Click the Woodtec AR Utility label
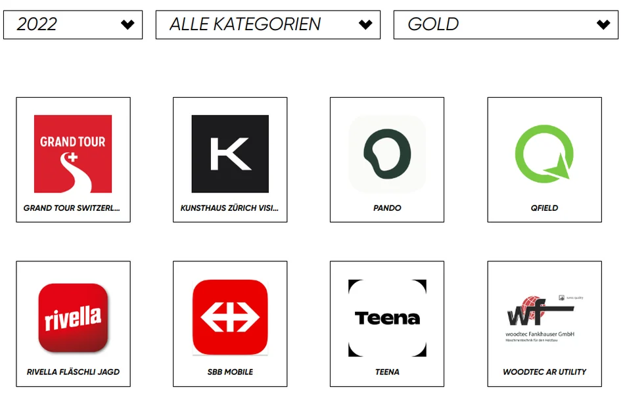The width and height of the screenshot is (625, 394). (544, 372)
